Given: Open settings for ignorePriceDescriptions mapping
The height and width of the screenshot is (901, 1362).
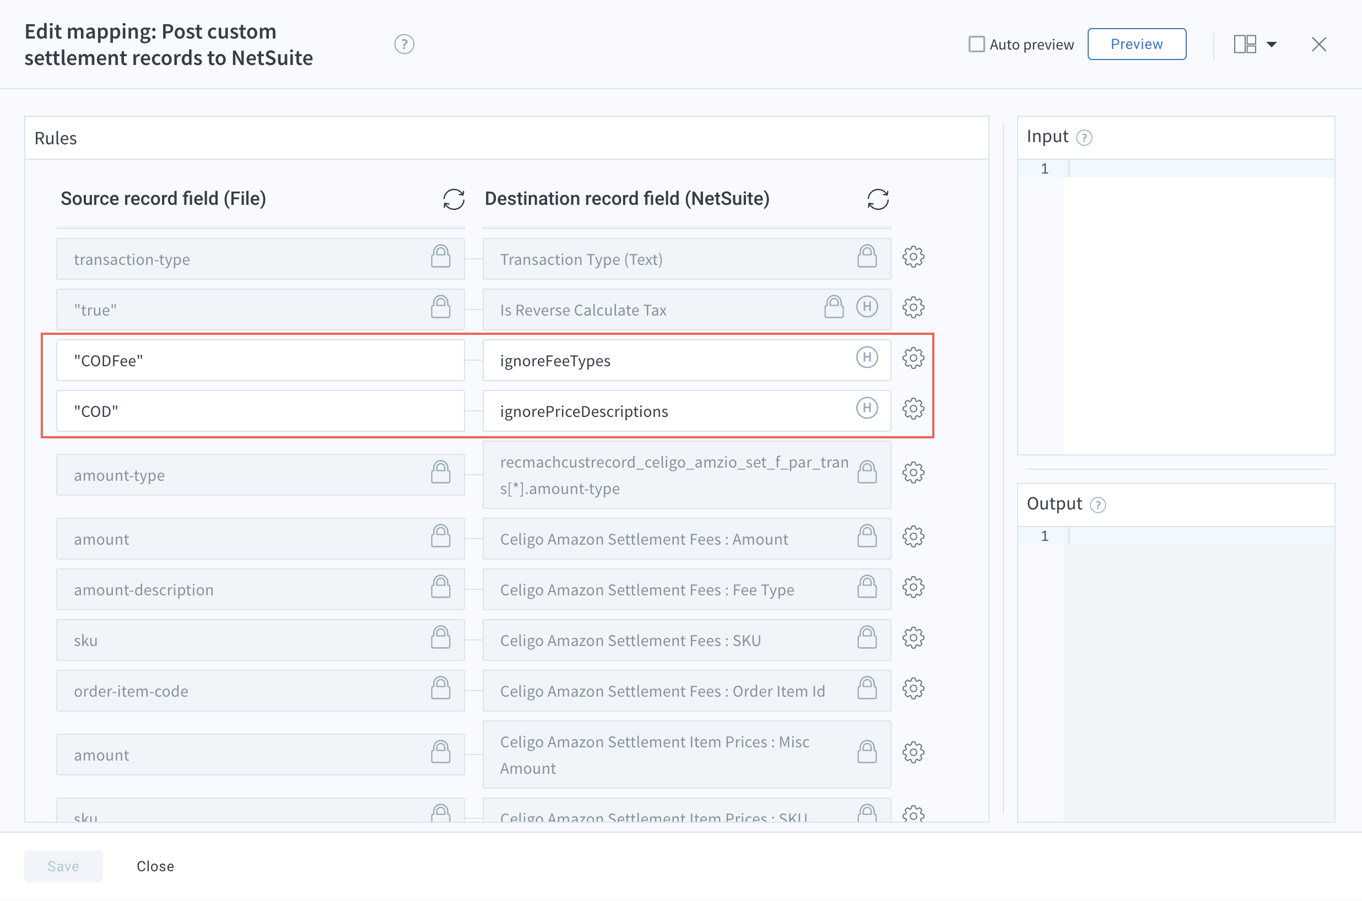Looking at the screenshot, I should (912, 409).
